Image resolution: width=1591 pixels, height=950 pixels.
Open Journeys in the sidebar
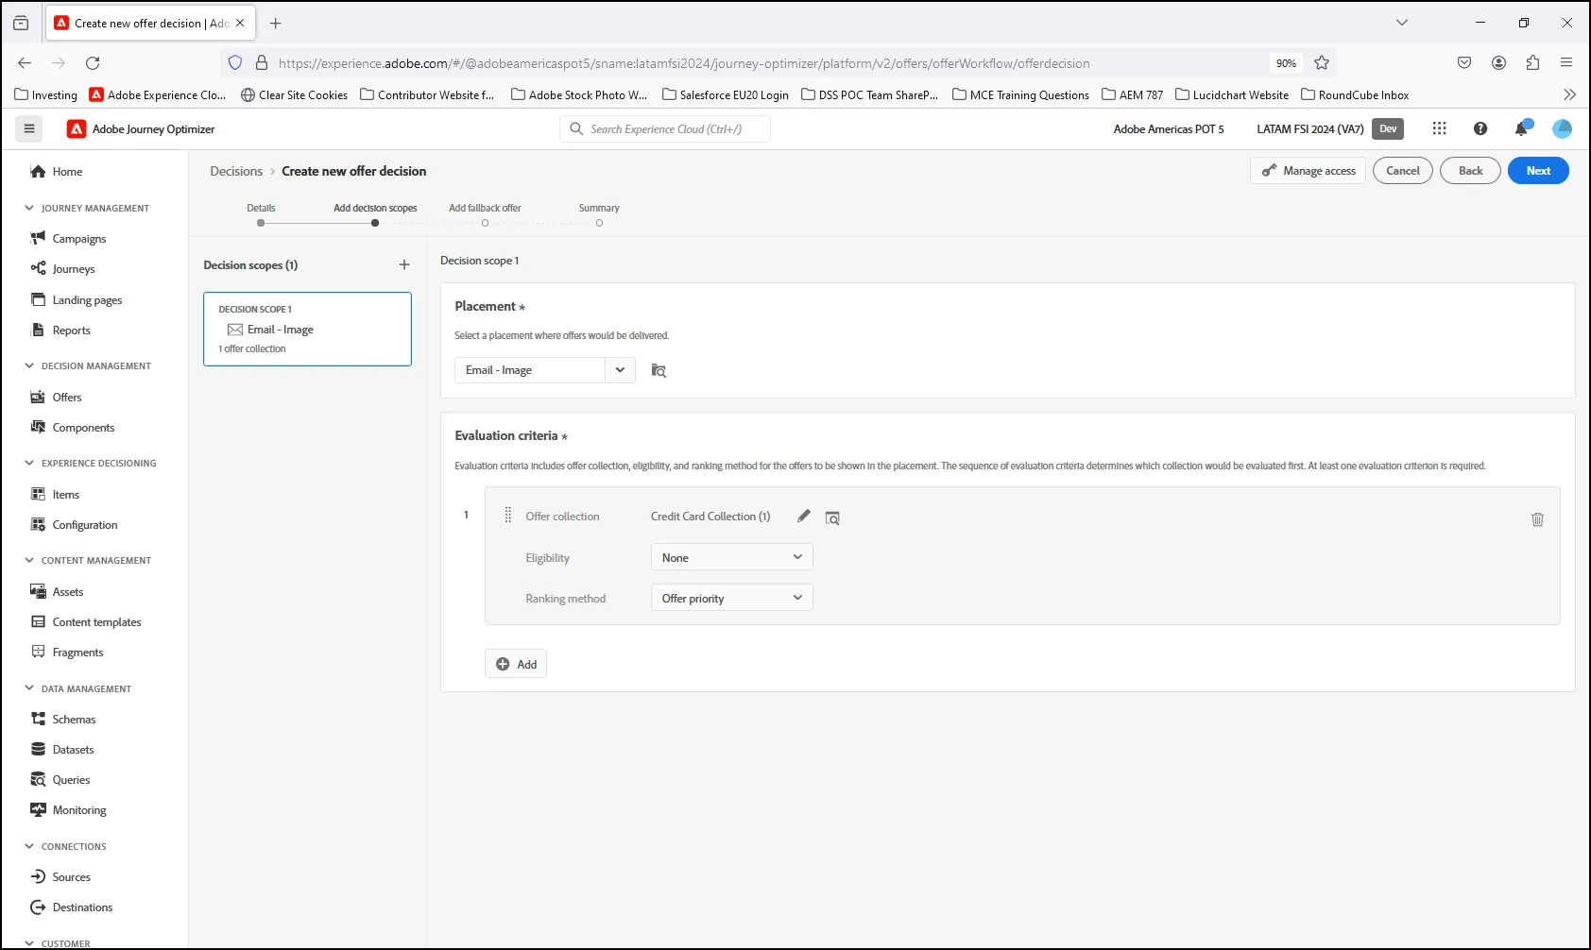(74, 269)
